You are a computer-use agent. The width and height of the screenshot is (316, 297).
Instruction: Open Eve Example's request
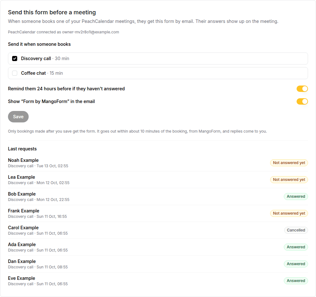158,281
